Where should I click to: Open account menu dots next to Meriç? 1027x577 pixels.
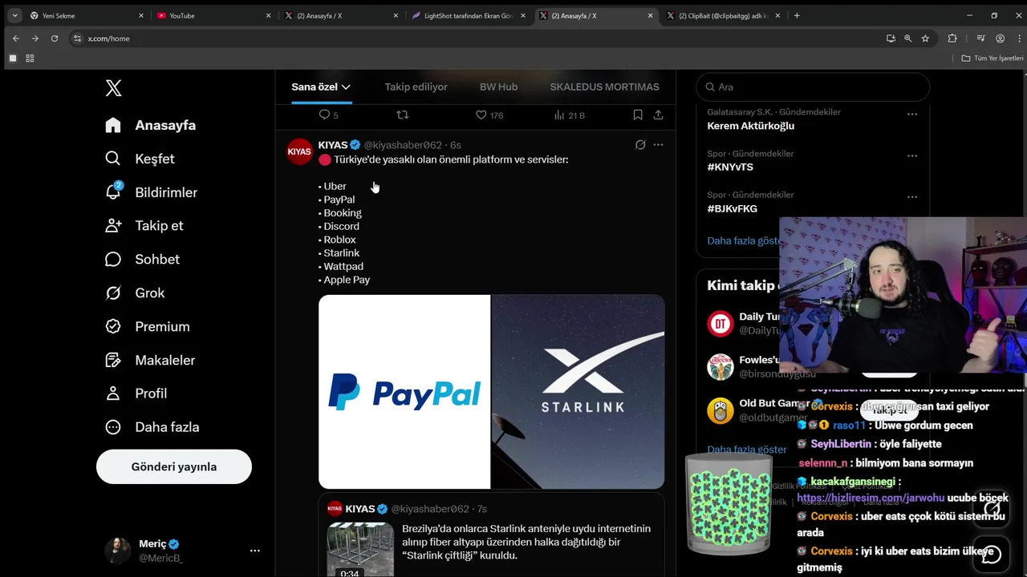coord(255,551)
